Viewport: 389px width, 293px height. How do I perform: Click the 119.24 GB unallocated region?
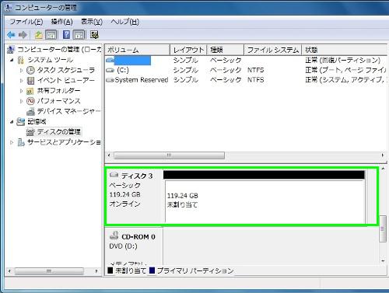265,201
